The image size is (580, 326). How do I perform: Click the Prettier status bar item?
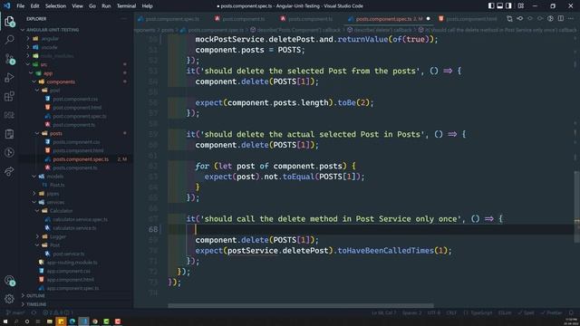[x=551, y=312]
